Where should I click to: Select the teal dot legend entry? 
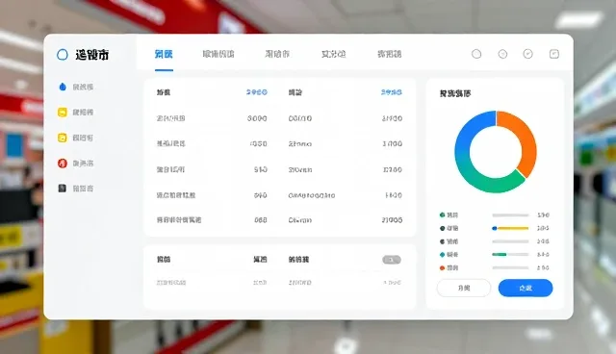(449, 255)
